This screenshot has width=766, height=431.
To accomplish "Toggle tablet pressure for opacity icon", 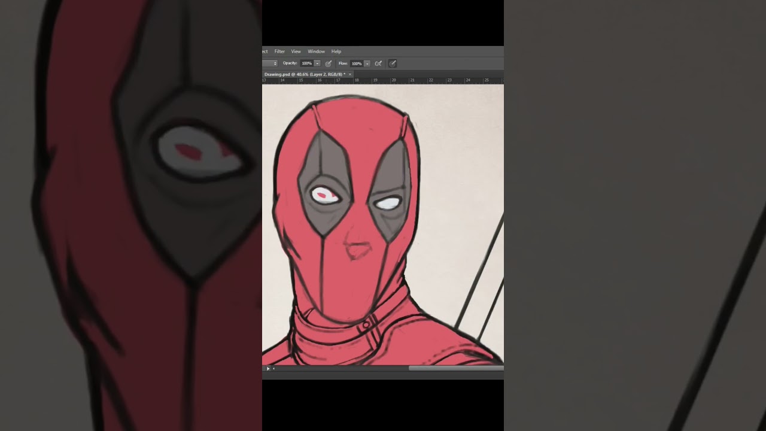I will [329, 63].
